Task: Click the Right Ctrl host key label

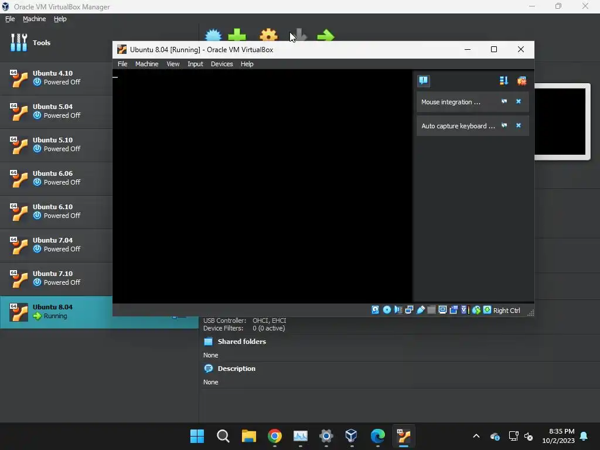Action: [x=506, y=311]
